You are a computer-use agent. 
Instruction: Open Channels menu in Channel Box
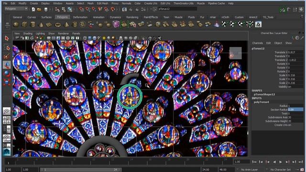[257, 43]
